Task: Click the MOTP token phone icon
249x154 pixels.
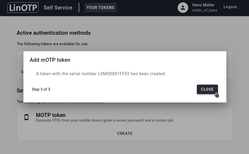Action: click(26, 117)
